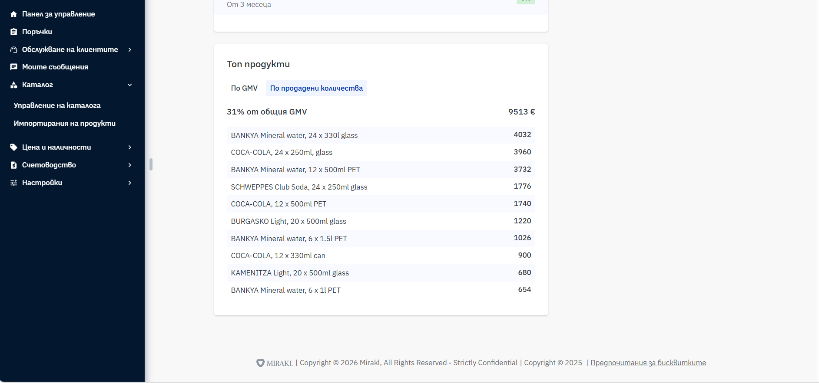
Task: Click the quantity value 3732
Action: pos(522,169)
